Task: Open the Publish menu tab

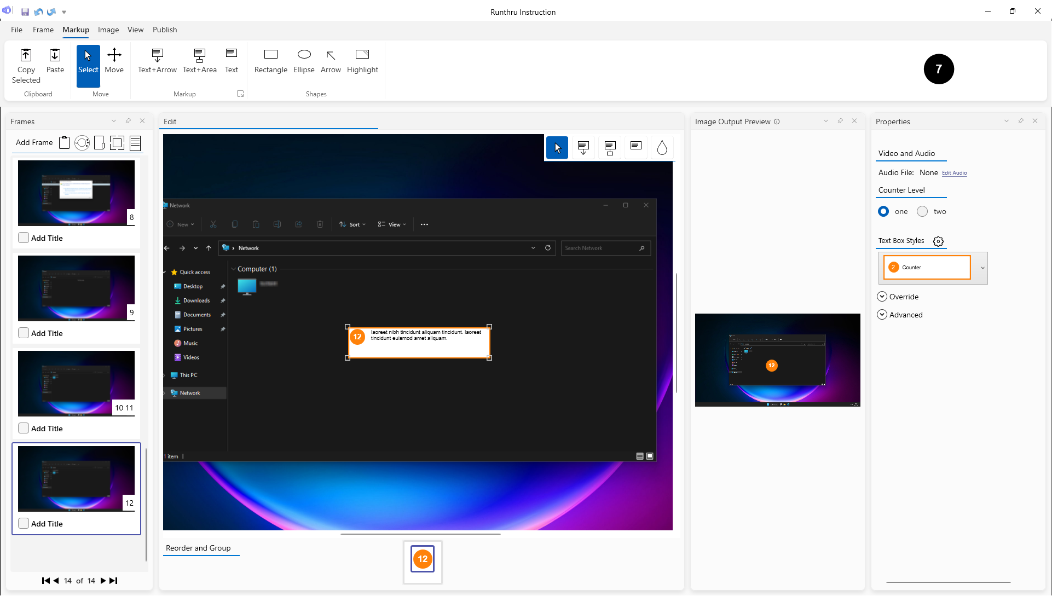Action: [x=165, y=30]
